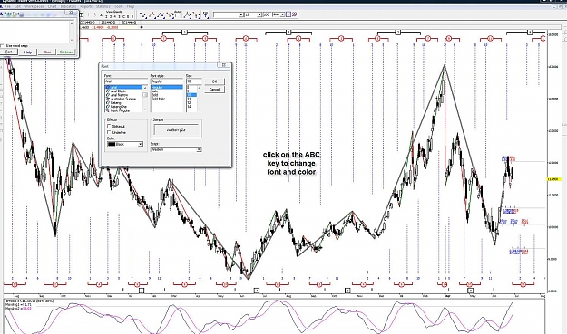Screen dimensions: 567x334
Task: Click the Font name input field
Action: pos(125,81)
